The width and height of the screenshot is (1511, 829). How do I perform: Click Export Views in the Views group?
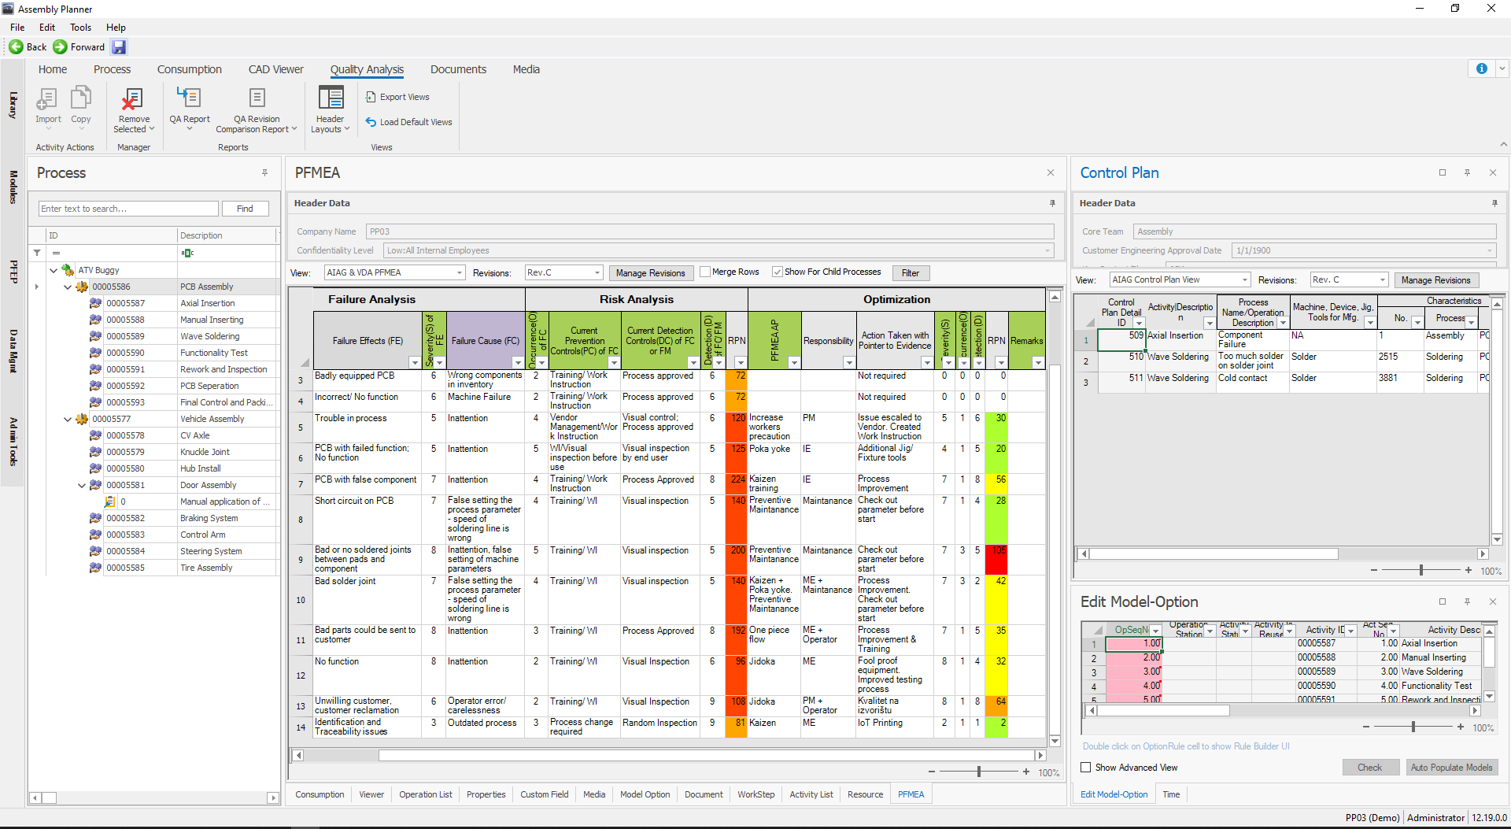pos(397,96)
